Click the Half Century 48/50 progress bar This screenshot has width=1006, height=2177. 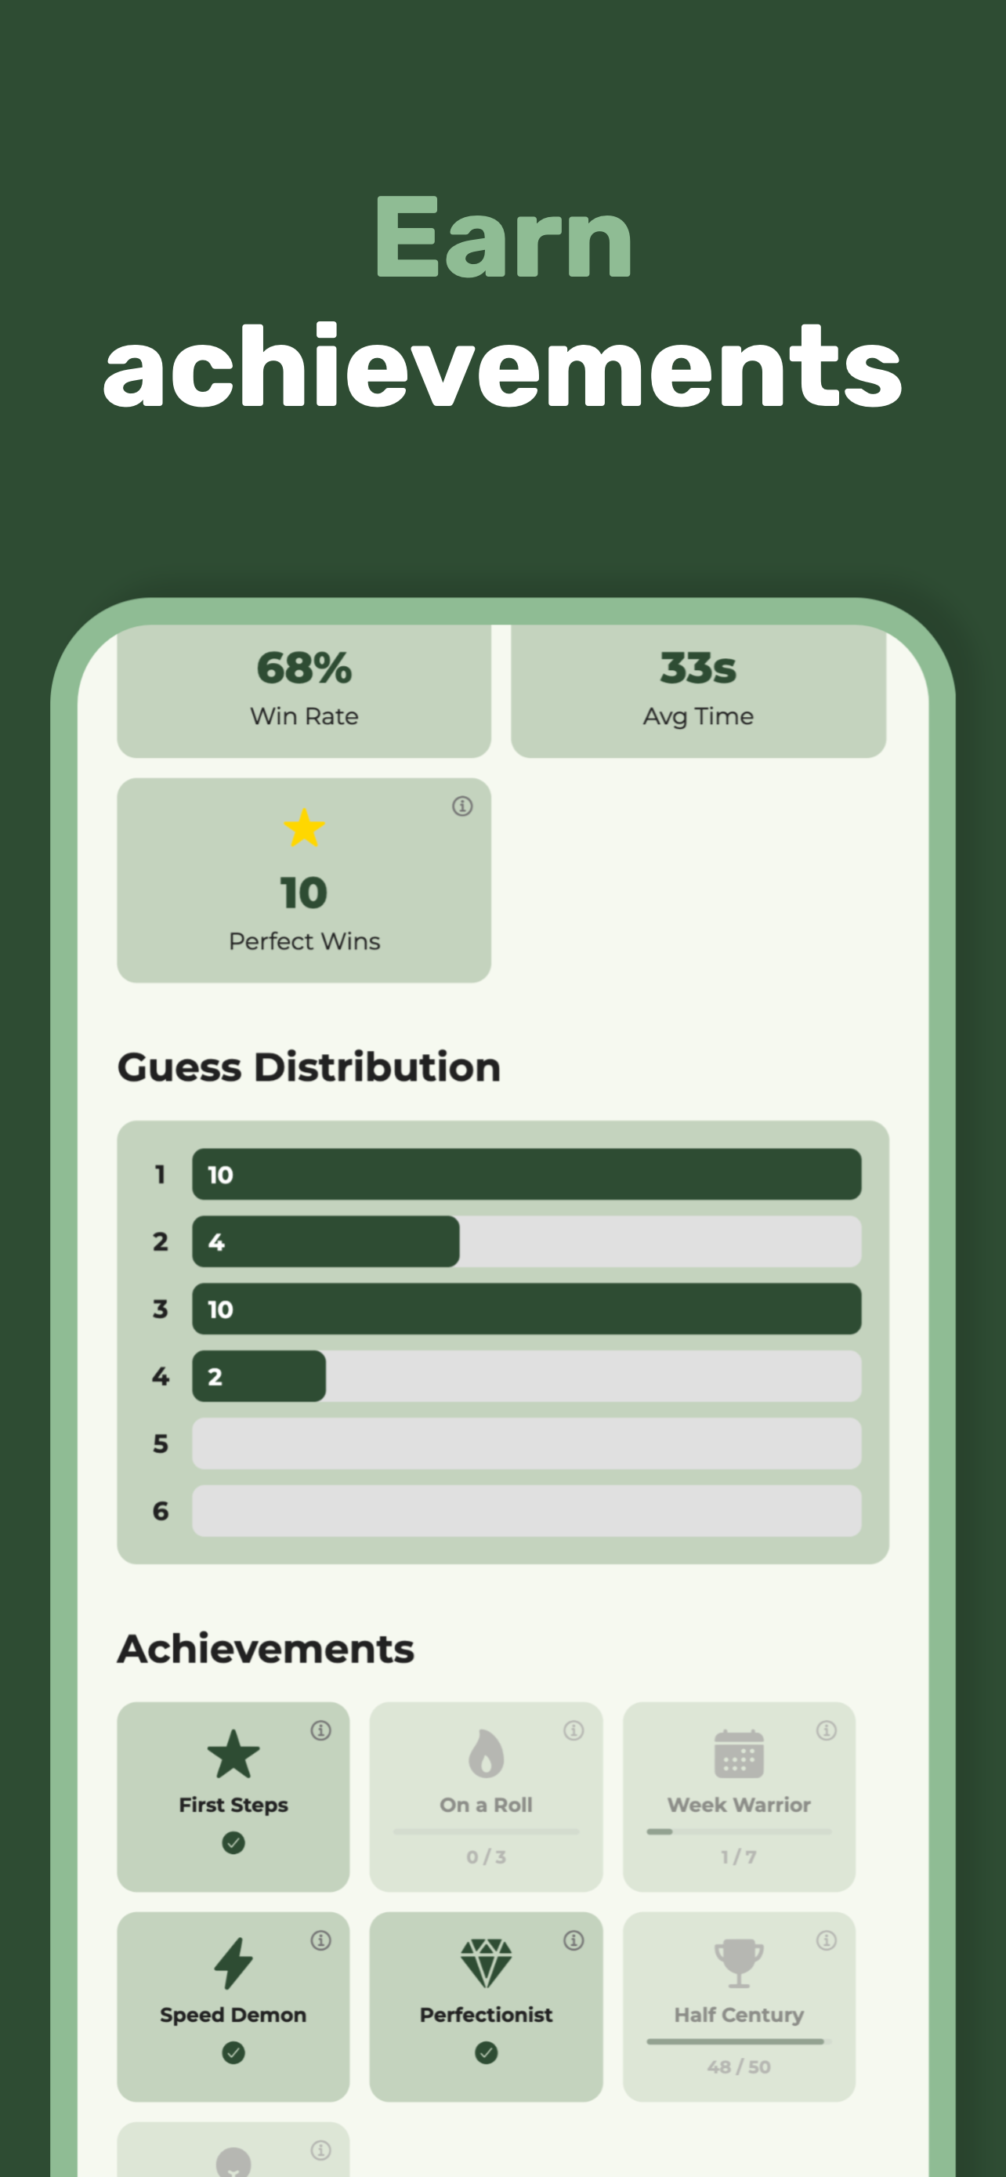tap(739, 2041)
